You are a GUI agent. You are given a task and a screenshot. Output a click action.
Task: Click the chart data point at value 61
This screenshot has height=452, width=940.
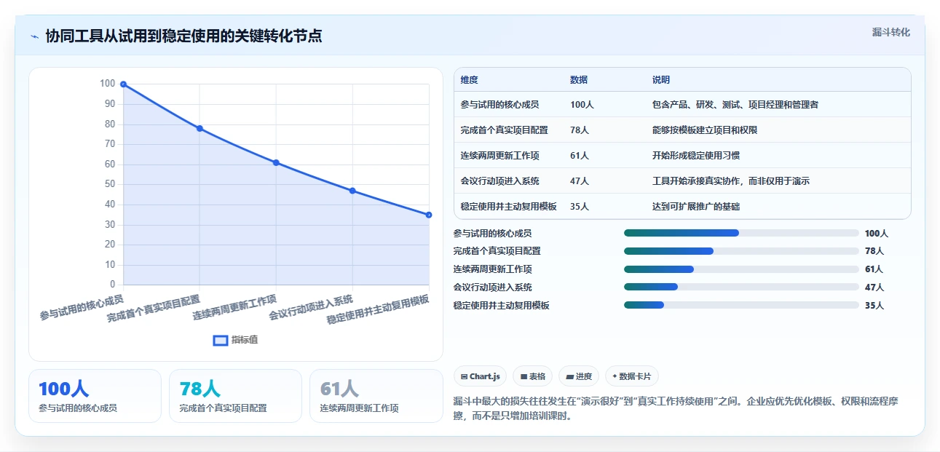[x=276, y=162]
